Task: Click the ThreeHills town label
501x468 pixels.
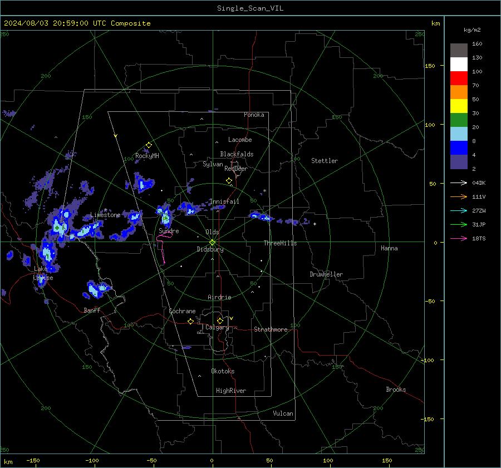Action: pos(280,243)
